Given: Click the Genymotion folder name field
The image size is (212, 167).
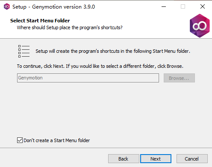Looking at the screenshot, I should point(88,78).
